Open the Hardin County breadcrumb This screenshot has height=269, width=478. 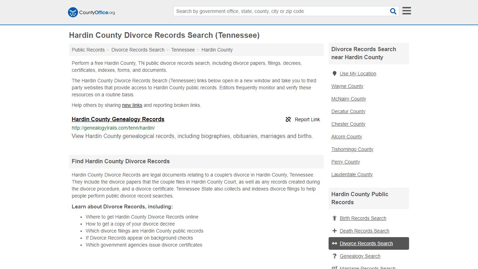pos(217,50)
